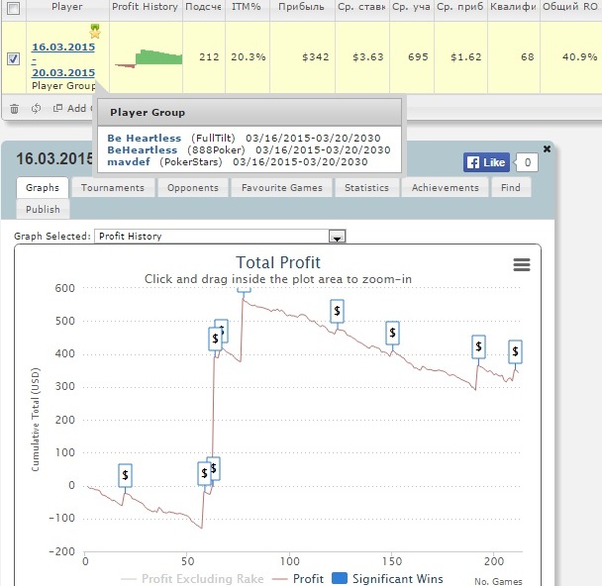
Task: Switch to the Tournaments tab
Action: click(x=113, y=188)
